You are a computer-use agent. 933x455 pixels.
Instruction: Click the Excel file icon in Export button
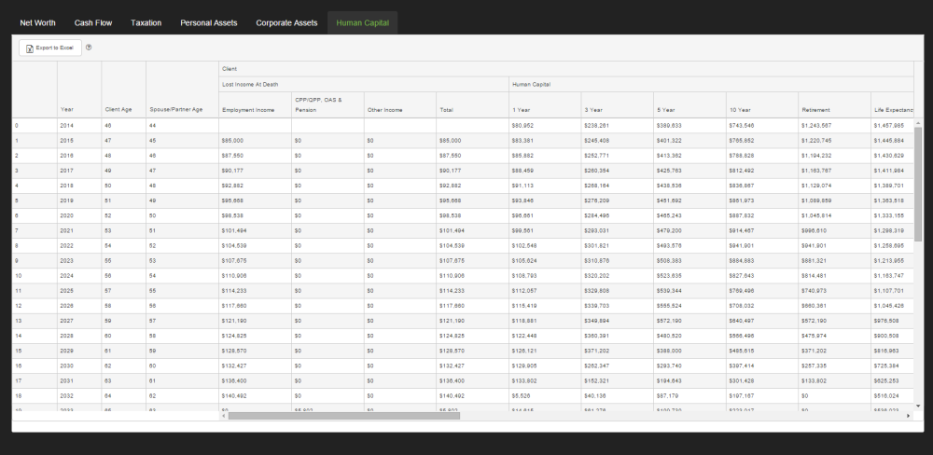29,48
